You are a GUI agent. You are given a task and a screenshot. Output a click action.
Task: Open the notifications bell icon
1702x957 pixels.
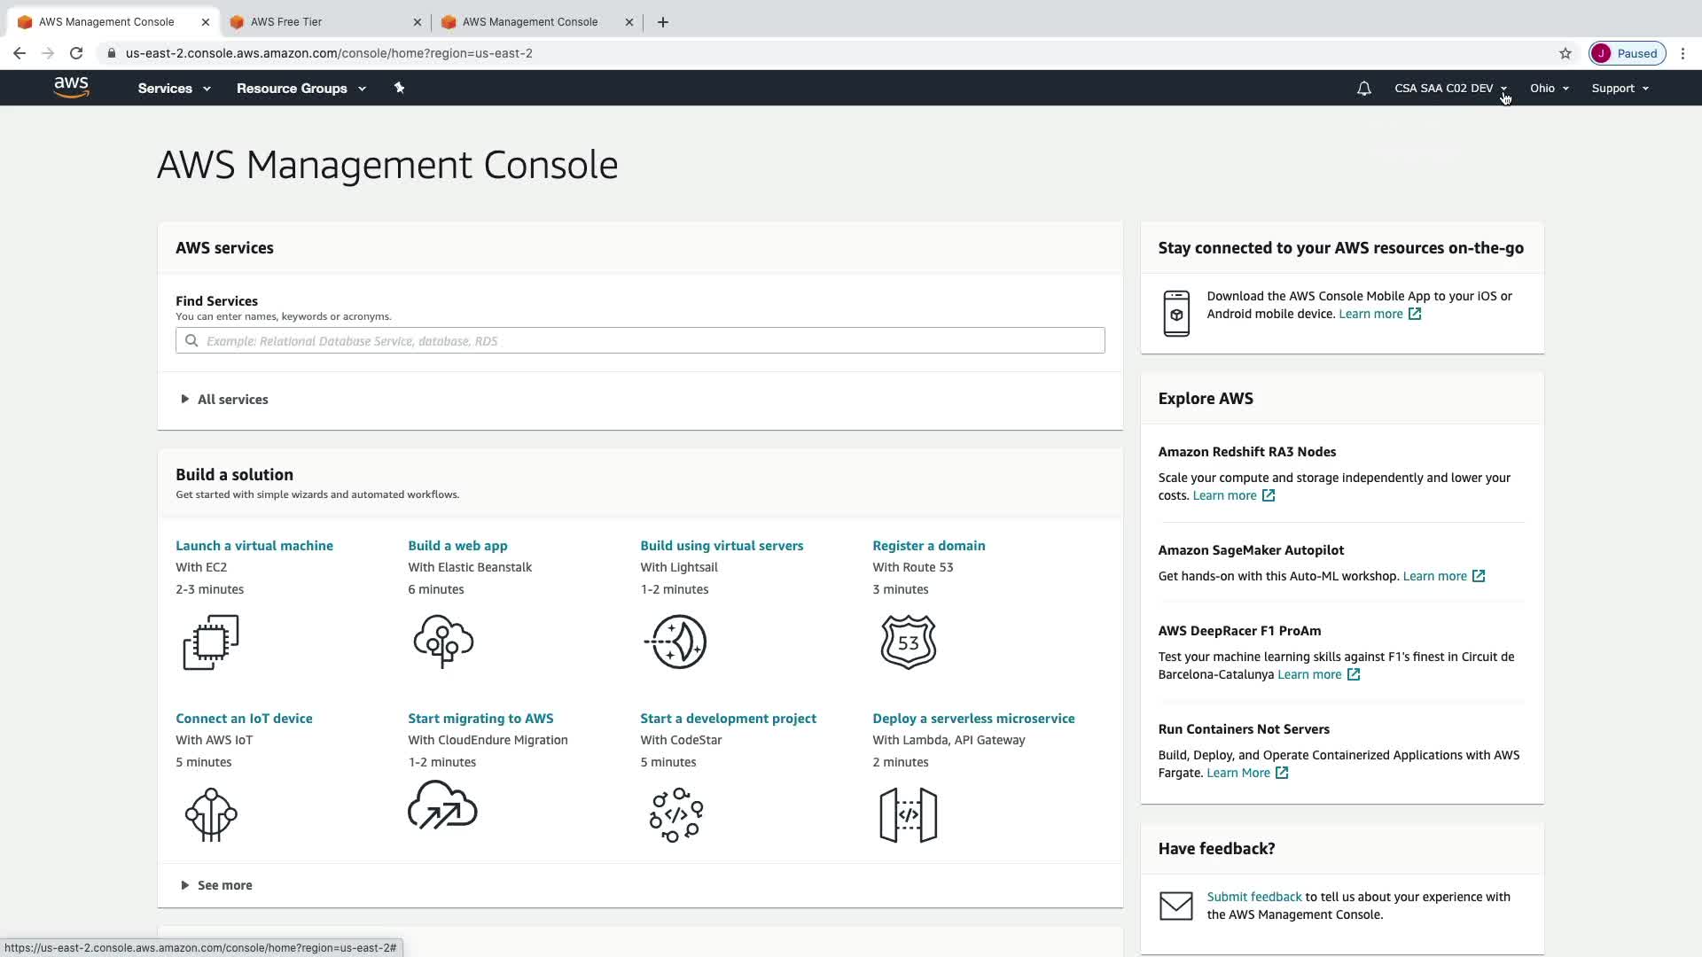point(1363,89)
